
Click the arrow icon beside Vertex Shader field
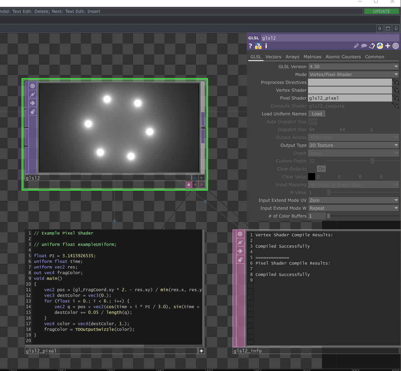(x=396, y=90)
